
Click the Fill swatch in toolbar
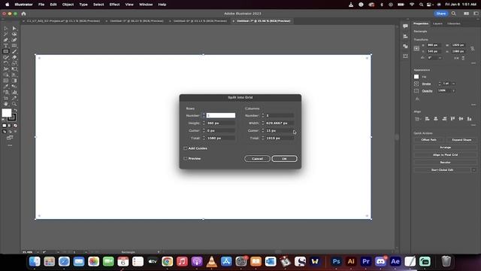(x=7, y=113)
